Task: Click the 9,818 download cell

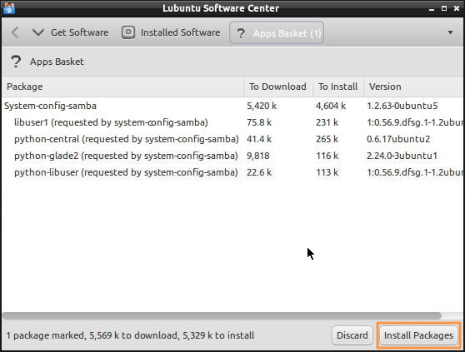Action: pos(258,156)
